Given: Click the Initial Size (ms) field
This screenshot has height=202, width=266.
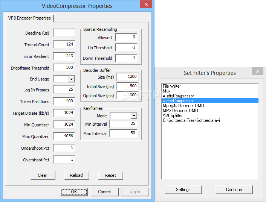Looking at the screenshot, I should coord(128,86).
